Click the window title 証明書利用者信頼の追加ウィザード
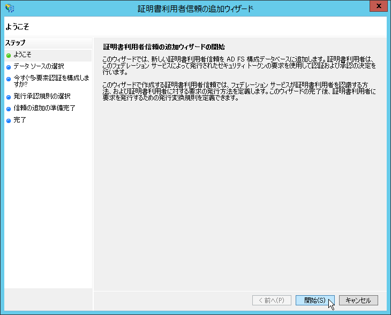391x315 pixels. point(195,9)
